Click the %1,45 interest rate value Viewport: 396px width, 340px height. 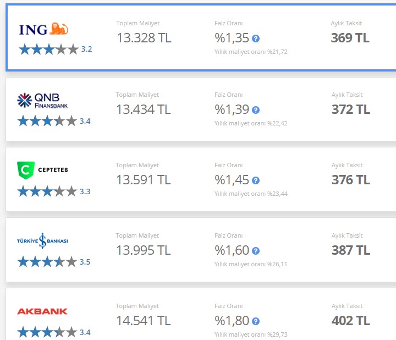(x=232, y=180)
